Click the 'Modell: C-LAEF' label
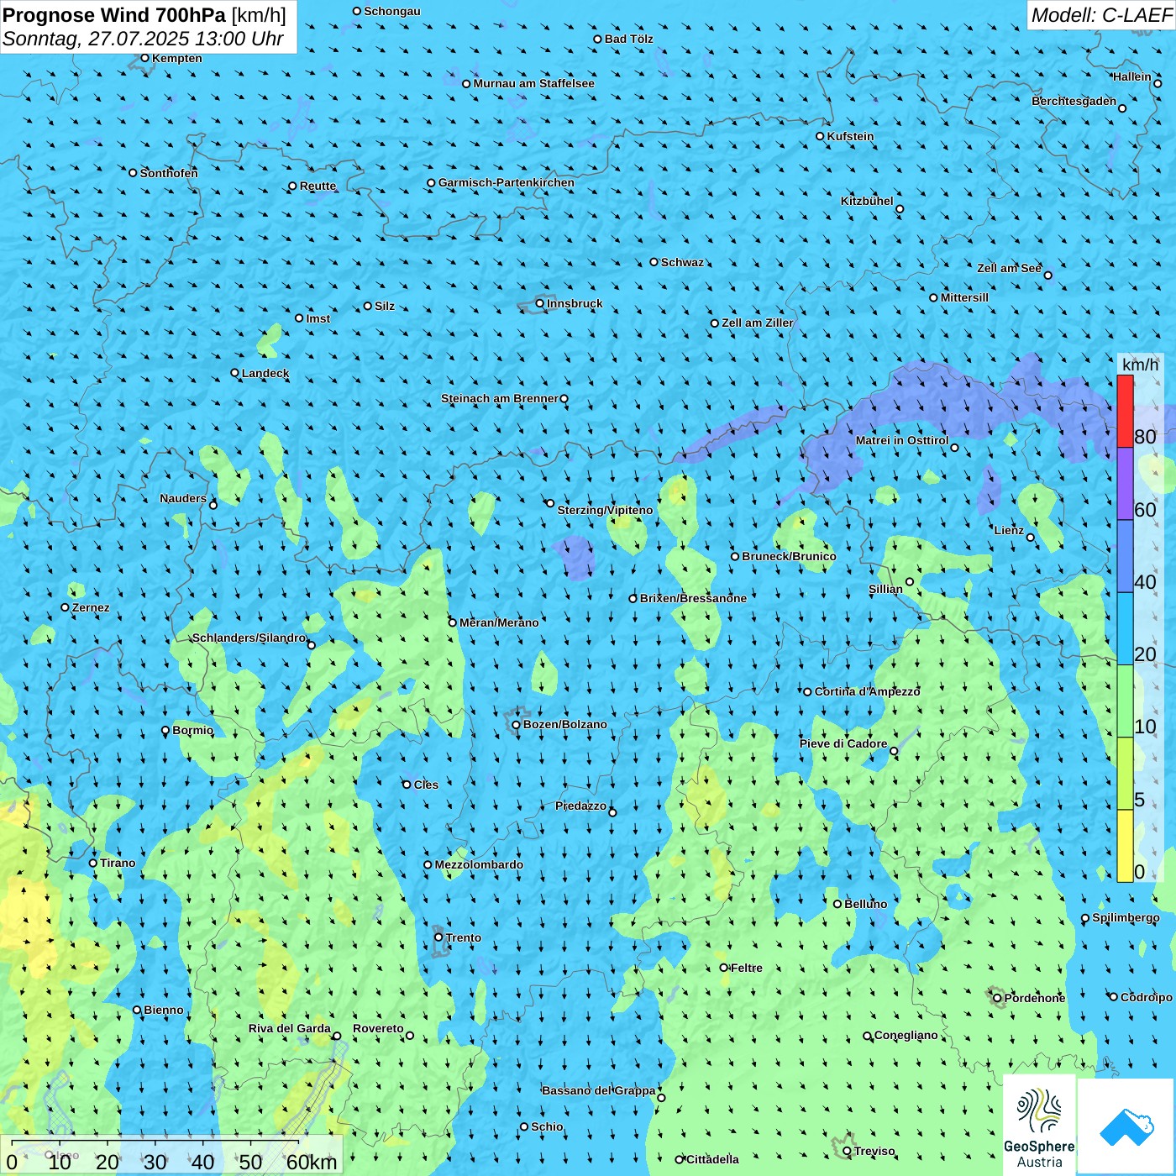 click(1101, 15)
